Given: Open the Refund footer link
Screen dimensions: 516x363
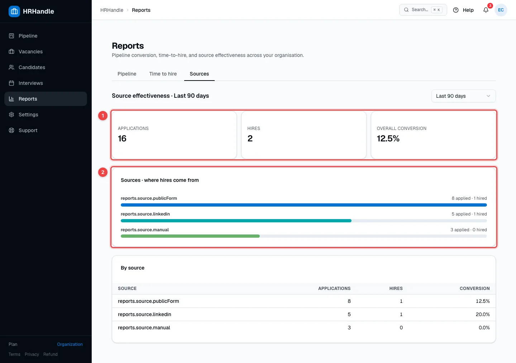Looking at the screenshot, I should tap(51, 354).
